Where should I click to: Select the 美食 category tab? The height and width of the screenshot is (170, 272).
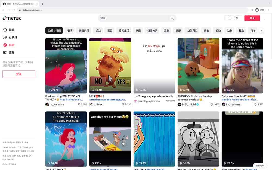click(x=206, y=30)
